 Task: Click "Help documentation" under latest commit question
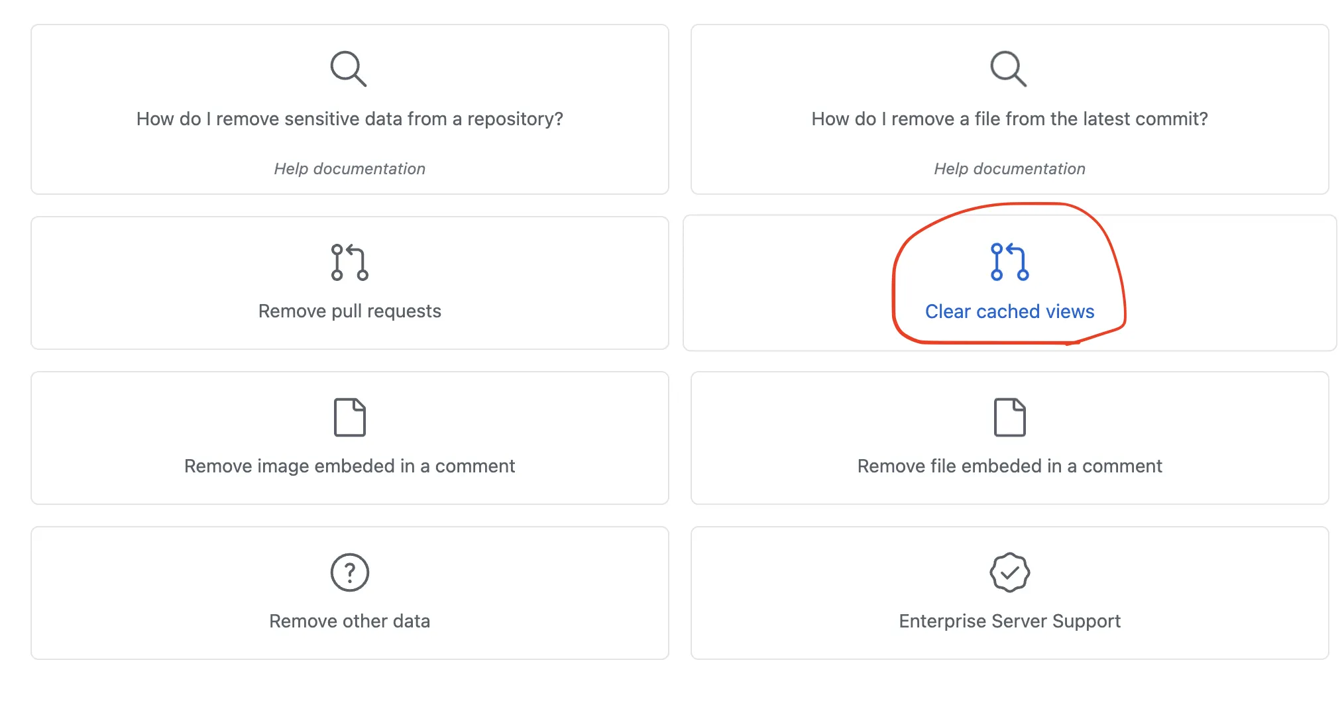pos(1009,169)
